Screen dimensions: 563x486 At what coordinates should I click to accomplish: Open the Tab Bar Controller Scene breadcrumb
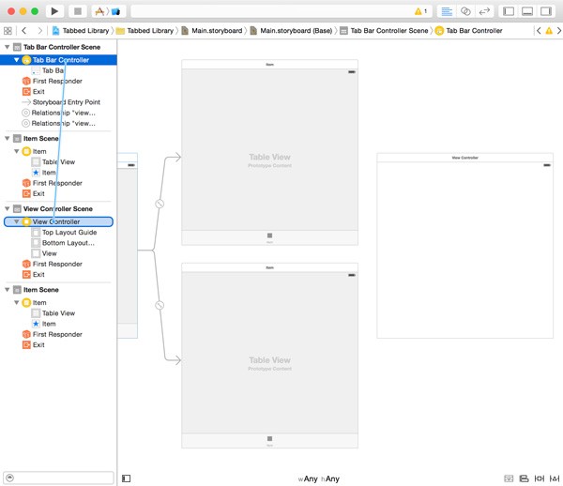tap(384, 31)
